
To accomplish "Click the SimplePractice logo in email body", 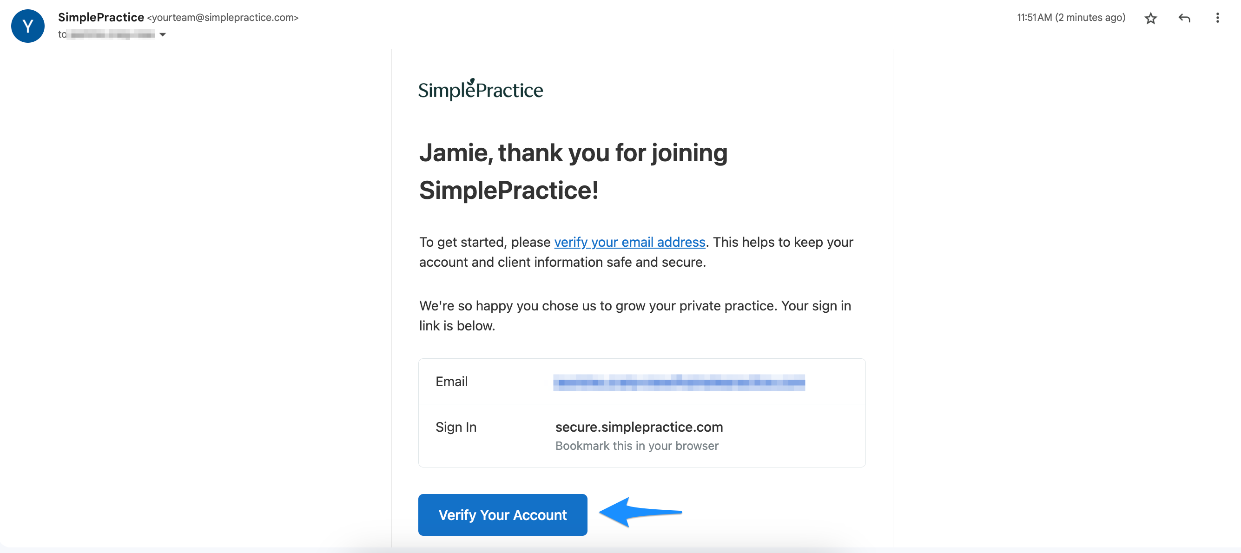I will point(480,90).
